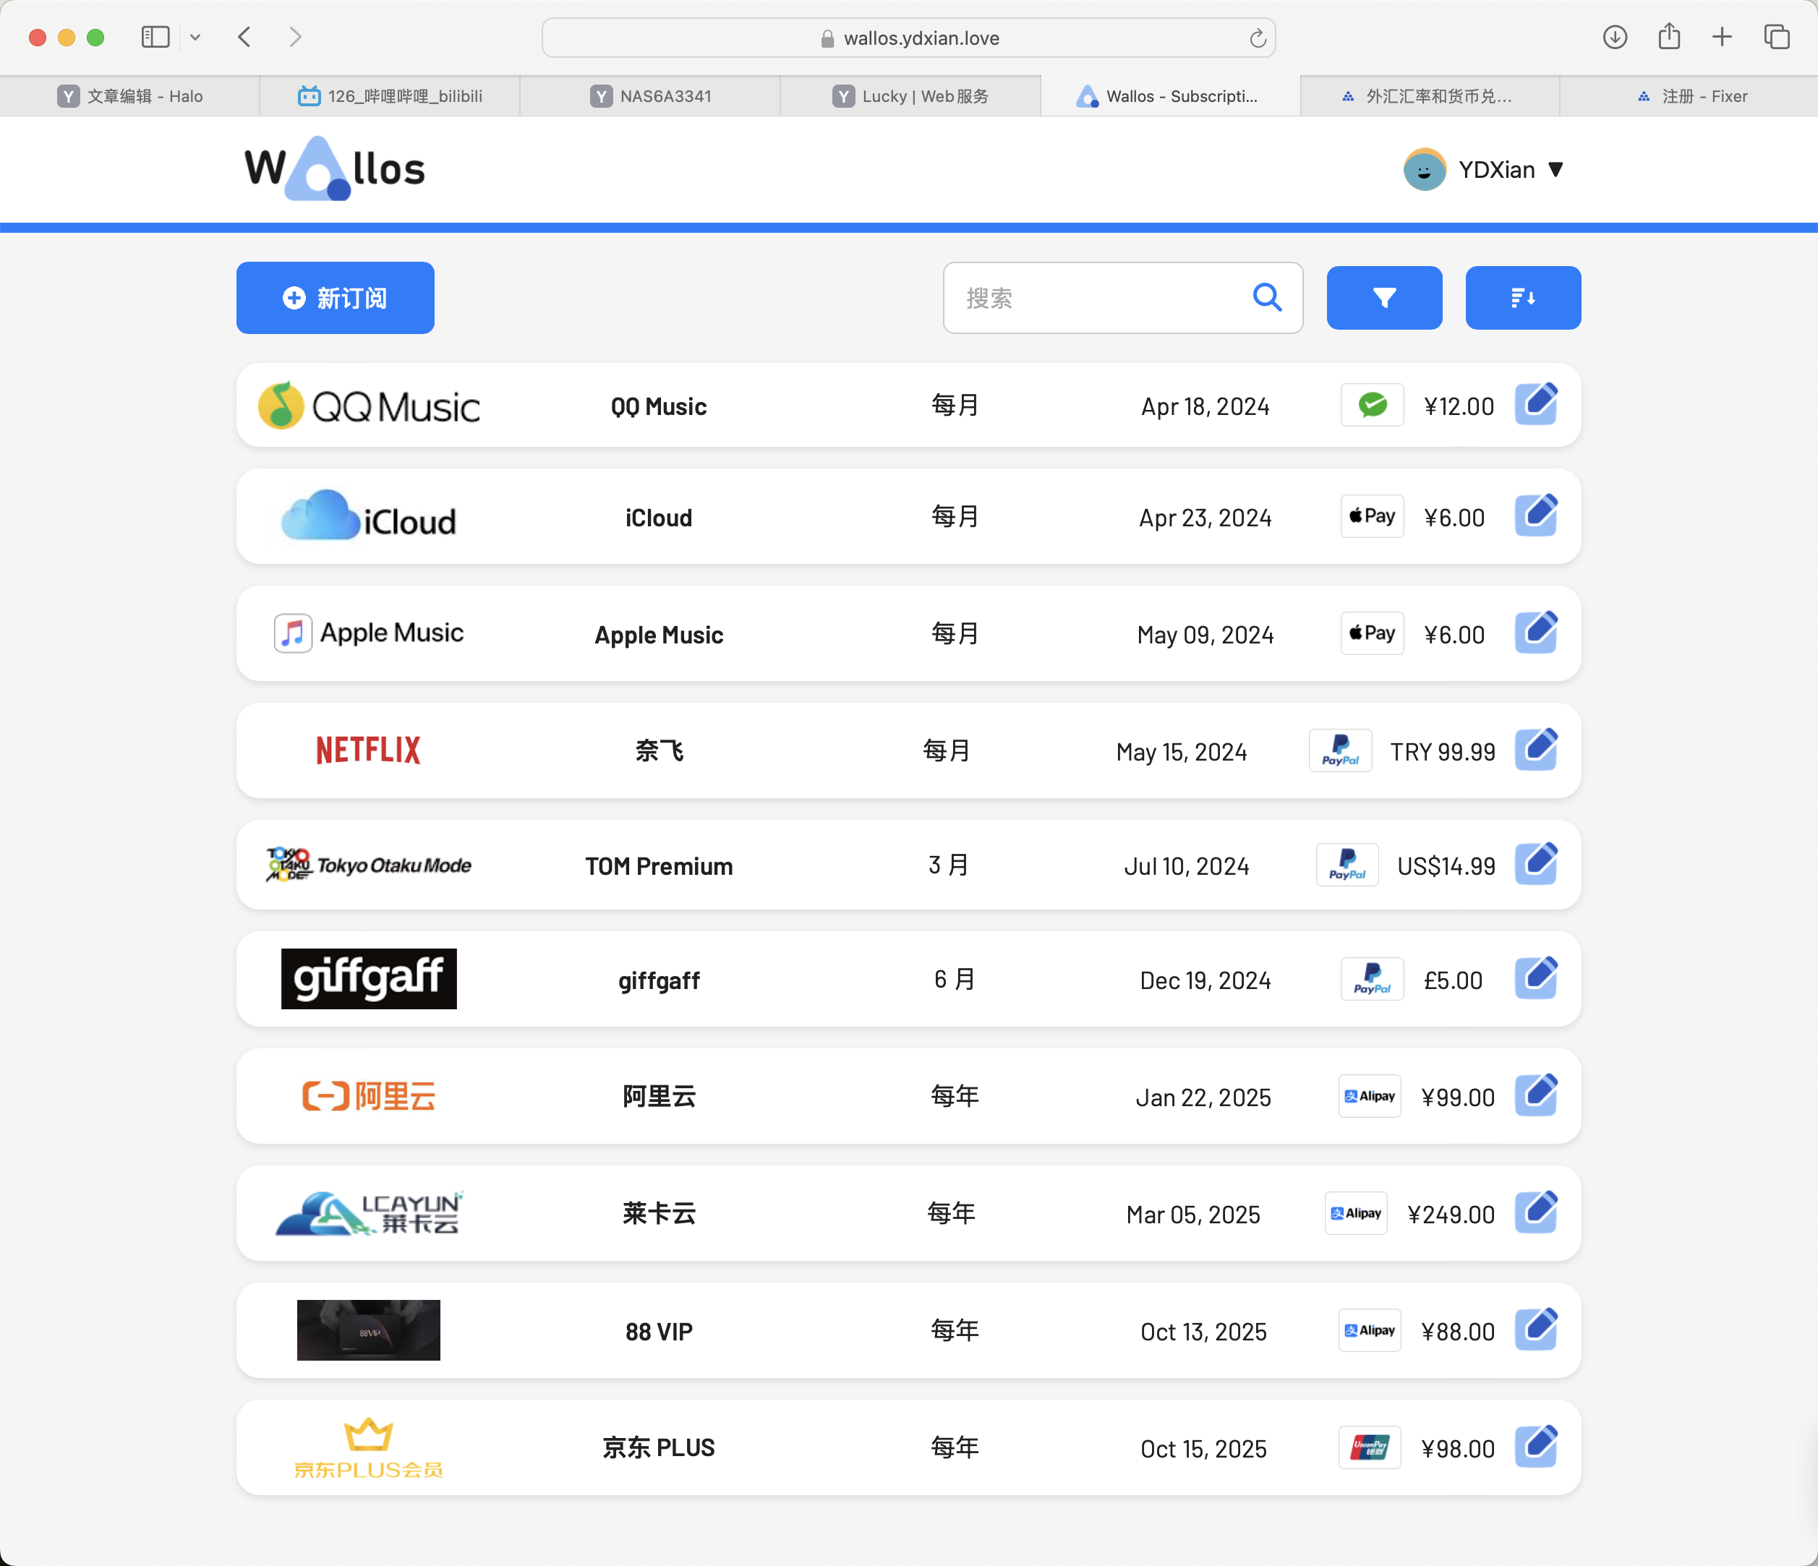
Task: Switch to the 126_哔哩哔哩_bilibili tab
Action: pyautogui.click(x=391, y=96)
